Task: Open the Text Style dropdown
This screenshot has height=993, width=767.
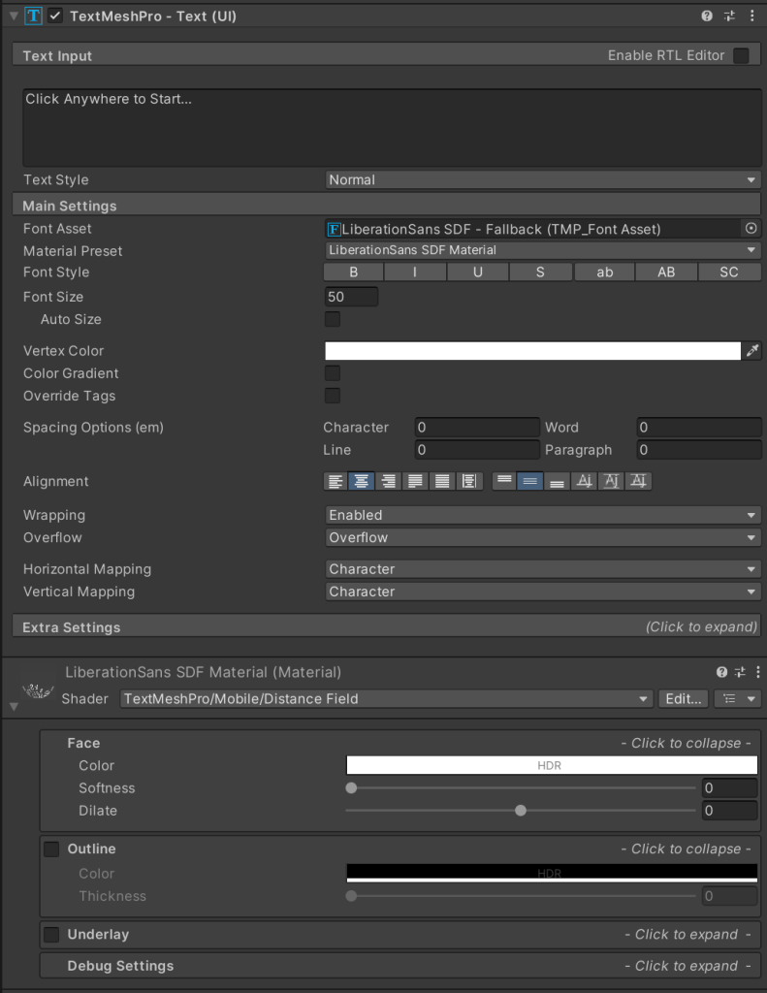Action: coord(542,179)
